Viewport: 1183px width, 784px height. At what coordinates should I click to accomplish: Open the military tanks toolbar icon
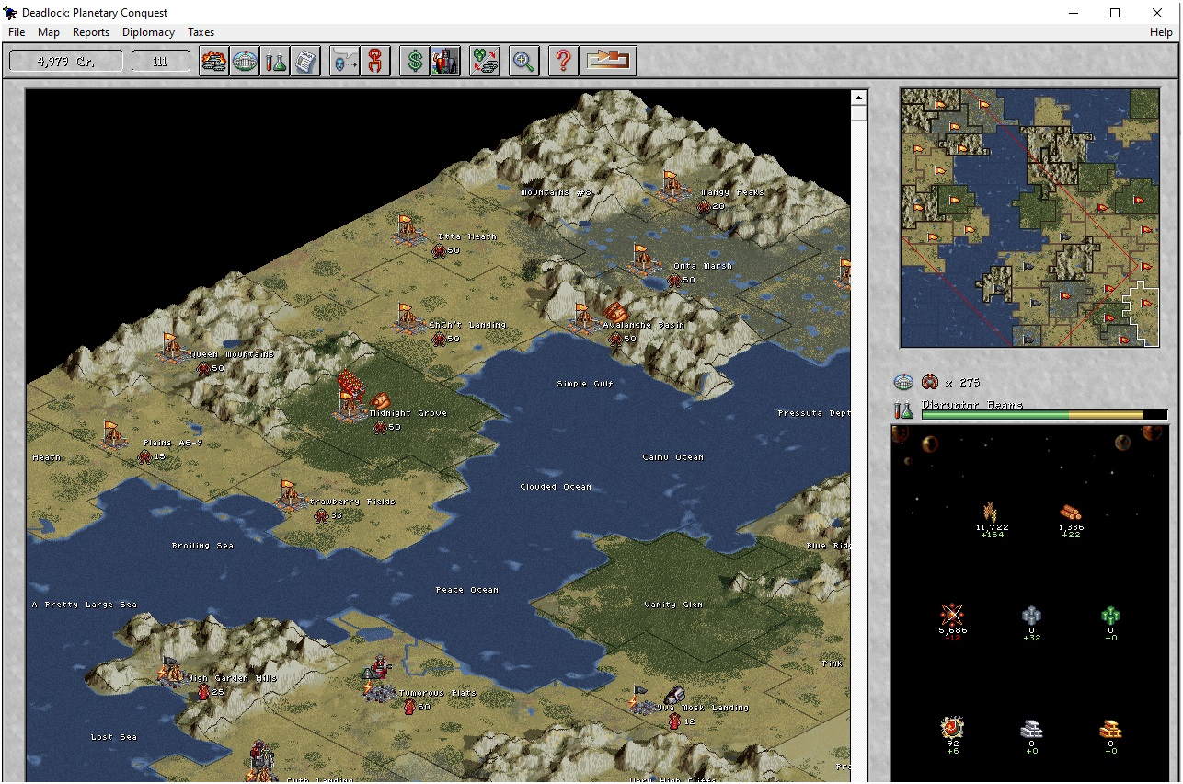[x=213, y=62]
